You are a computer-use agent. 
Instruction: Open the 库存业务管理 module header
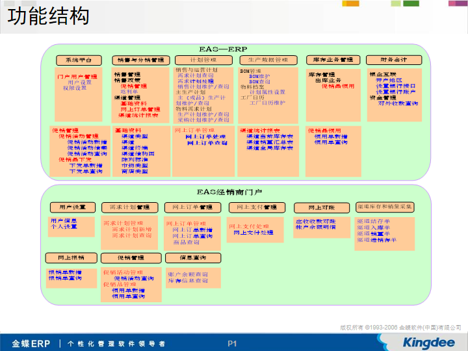333,60
